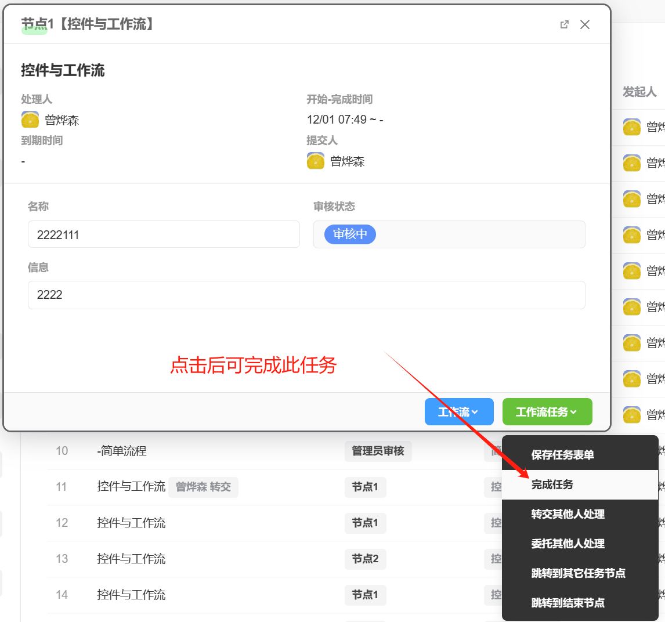Click the 名称 input field containing 2222111
Image resolution: width=665 pixels, height=622 pixels.
[x=164, y=234]
